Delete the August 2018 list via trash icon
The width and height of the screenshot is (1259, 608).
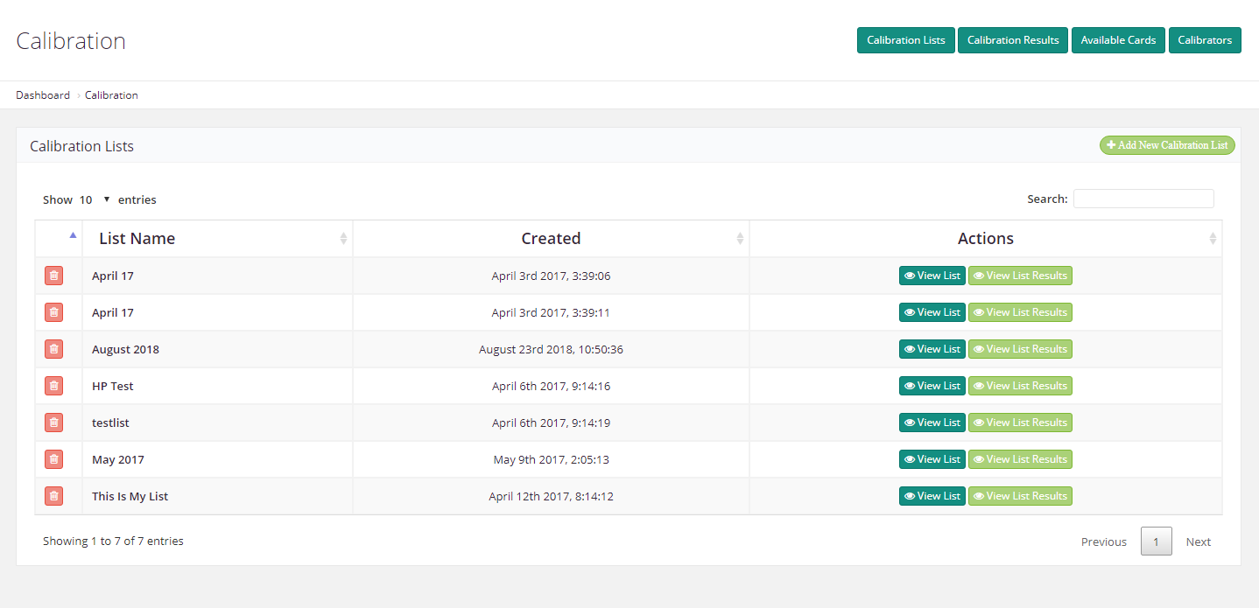click(x=53, y=349)
